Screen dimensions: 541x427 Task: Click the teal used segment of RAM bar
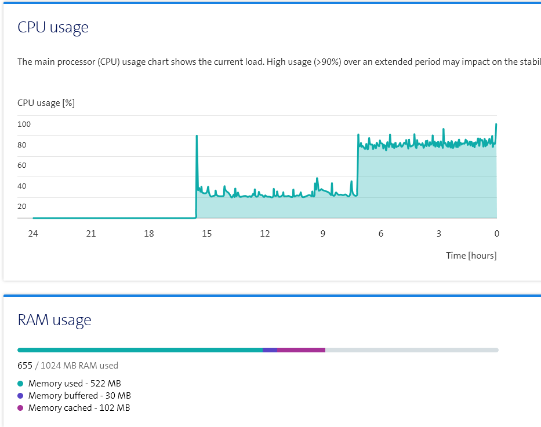coord(139,350)
